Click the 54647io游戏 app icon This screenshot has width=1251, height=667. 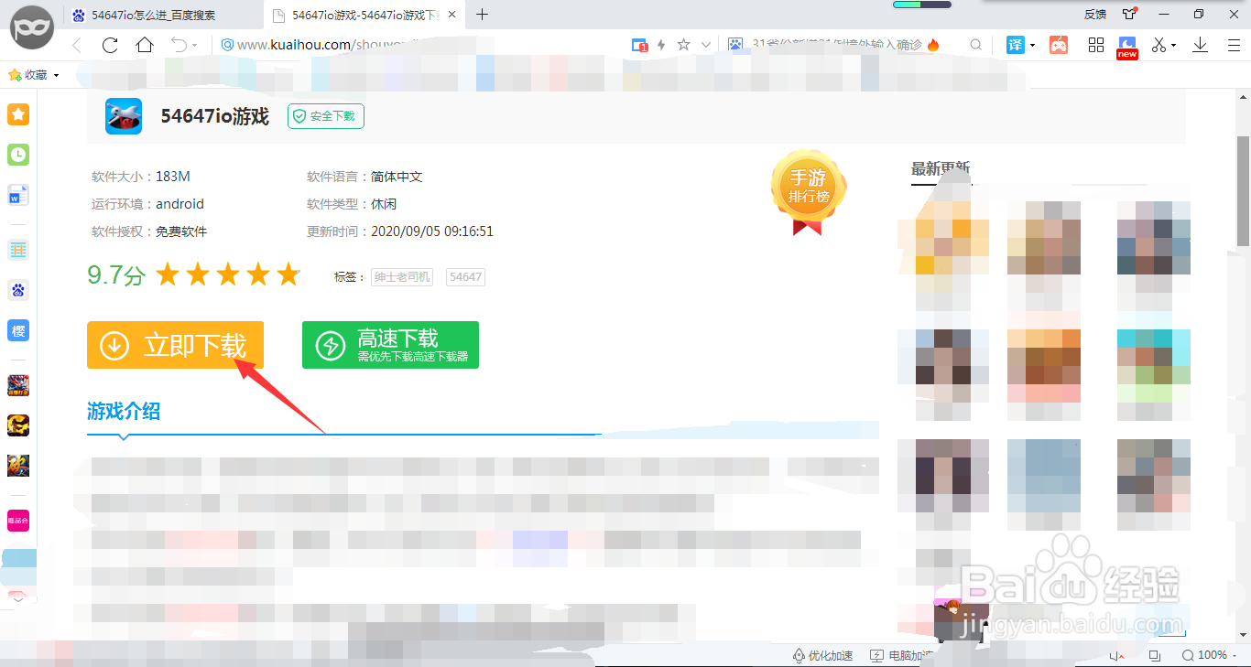coord(124,116)
